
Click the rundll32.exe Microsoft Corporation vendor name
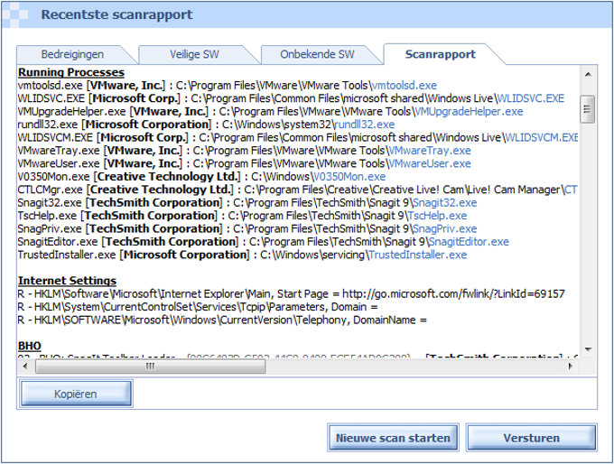pos(147,125)
